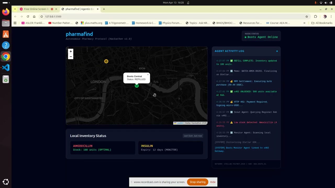Viewport: 335px width, 188px height.
Task: Open the Trash in the dock
Action: (6, 79)
